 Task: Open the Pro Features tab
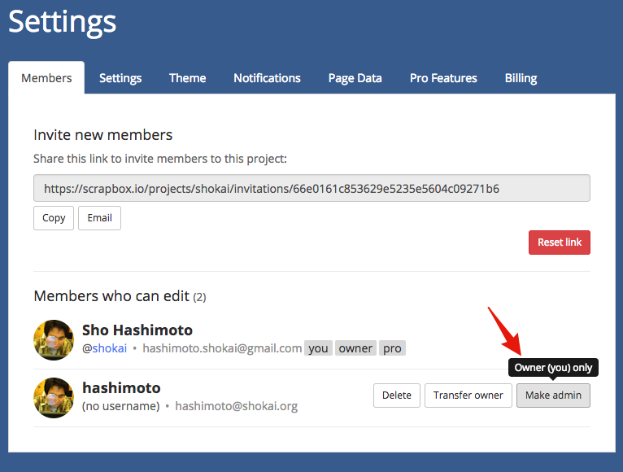(443, 78)
